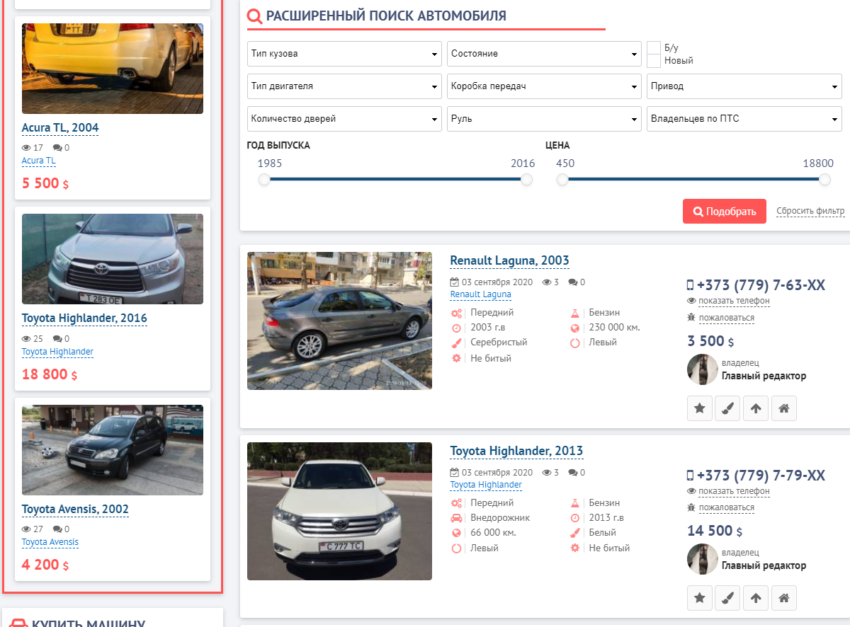Click the Сбросить фильтр link
The image size is (850, 627).
coord(810,211)
